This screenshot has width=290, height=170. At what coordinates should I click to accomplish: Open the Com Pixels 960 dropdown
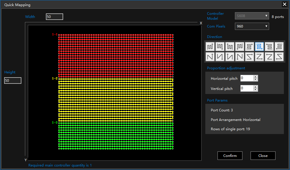(x=252, y=26)
